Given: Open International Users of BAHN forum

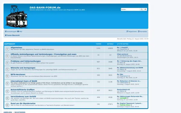Looking at the screenshot, I should [24, 81].
